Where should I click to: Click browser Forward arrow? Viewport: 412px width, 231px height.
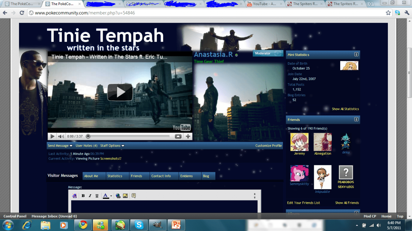pyautogui.click(x=13, y=13)
